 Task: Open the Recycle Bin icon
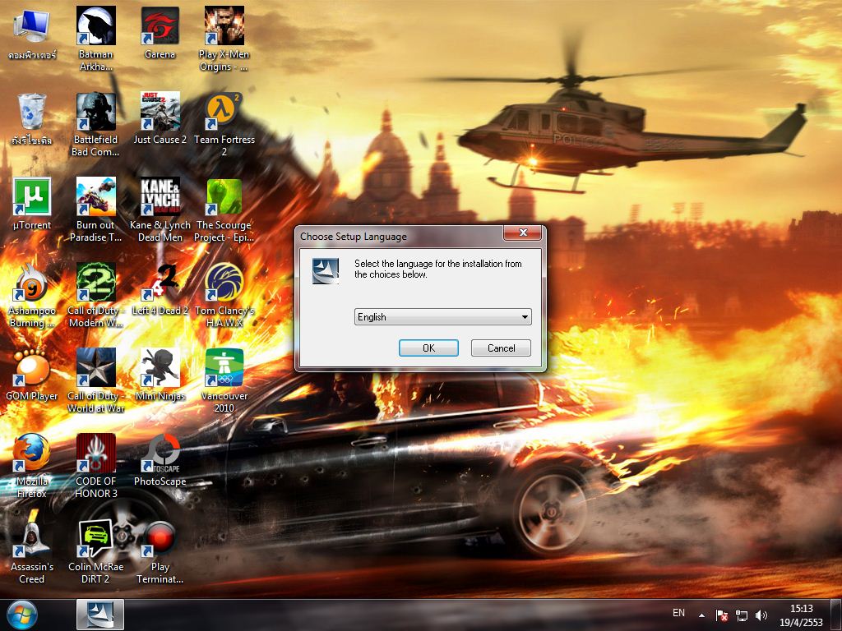click(31, 119)
